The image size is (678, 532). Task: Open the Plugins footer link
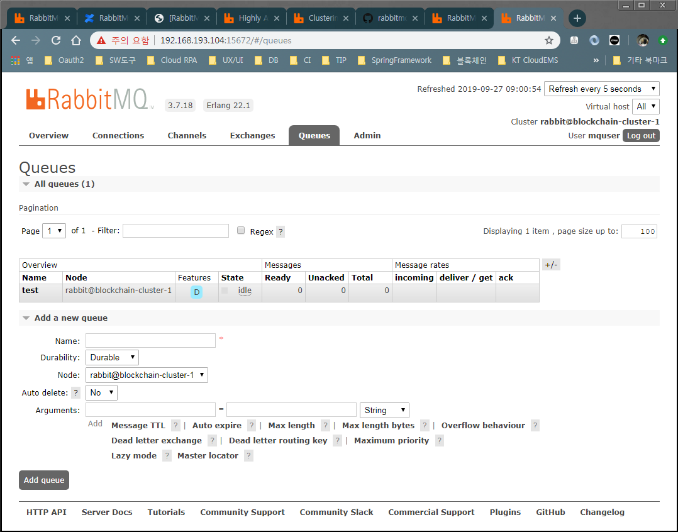coord(505,513)
